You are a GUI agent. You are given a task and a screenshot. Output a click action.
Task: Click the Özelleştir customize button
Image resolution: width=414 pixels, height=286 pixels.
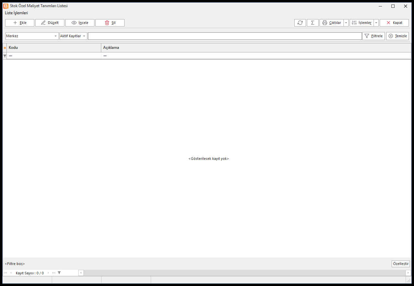coord(401,264)
